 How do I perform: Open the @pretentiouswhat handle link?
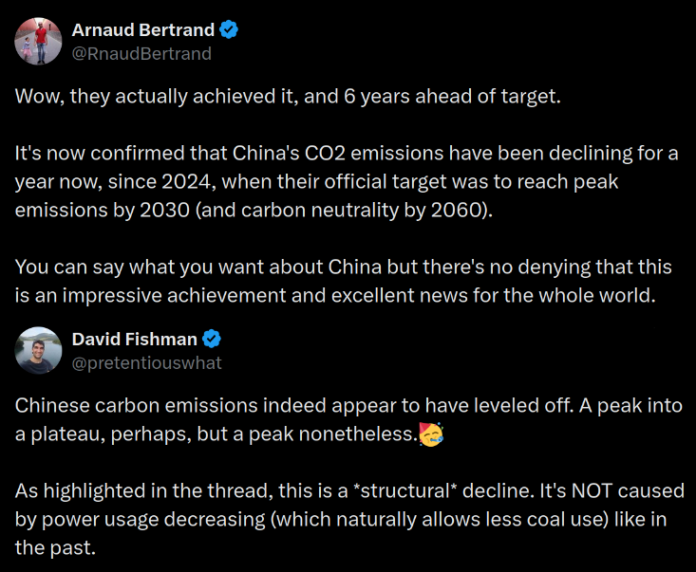(146, 363)
